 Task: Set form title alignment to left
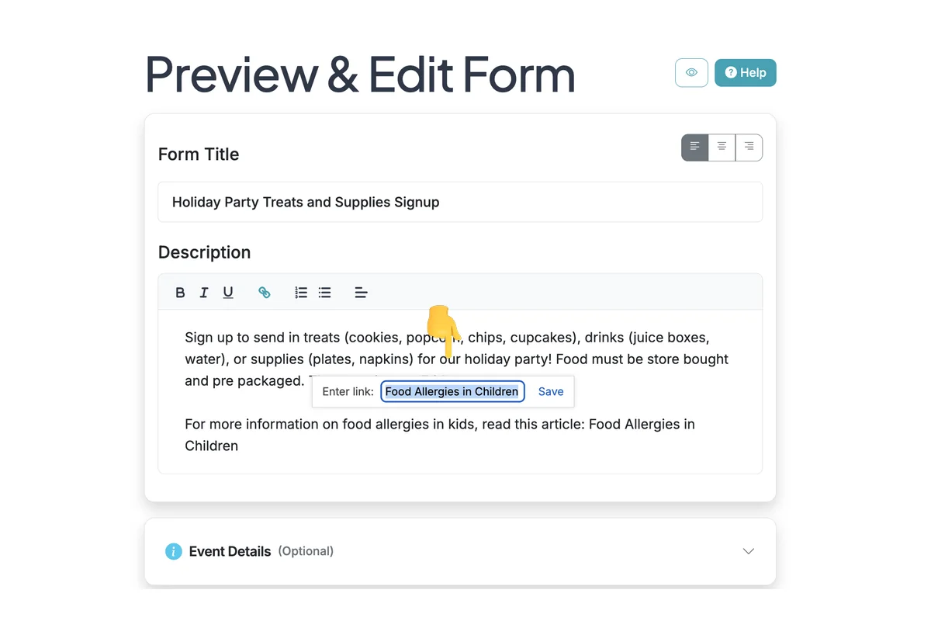click(x=695, y=147)
